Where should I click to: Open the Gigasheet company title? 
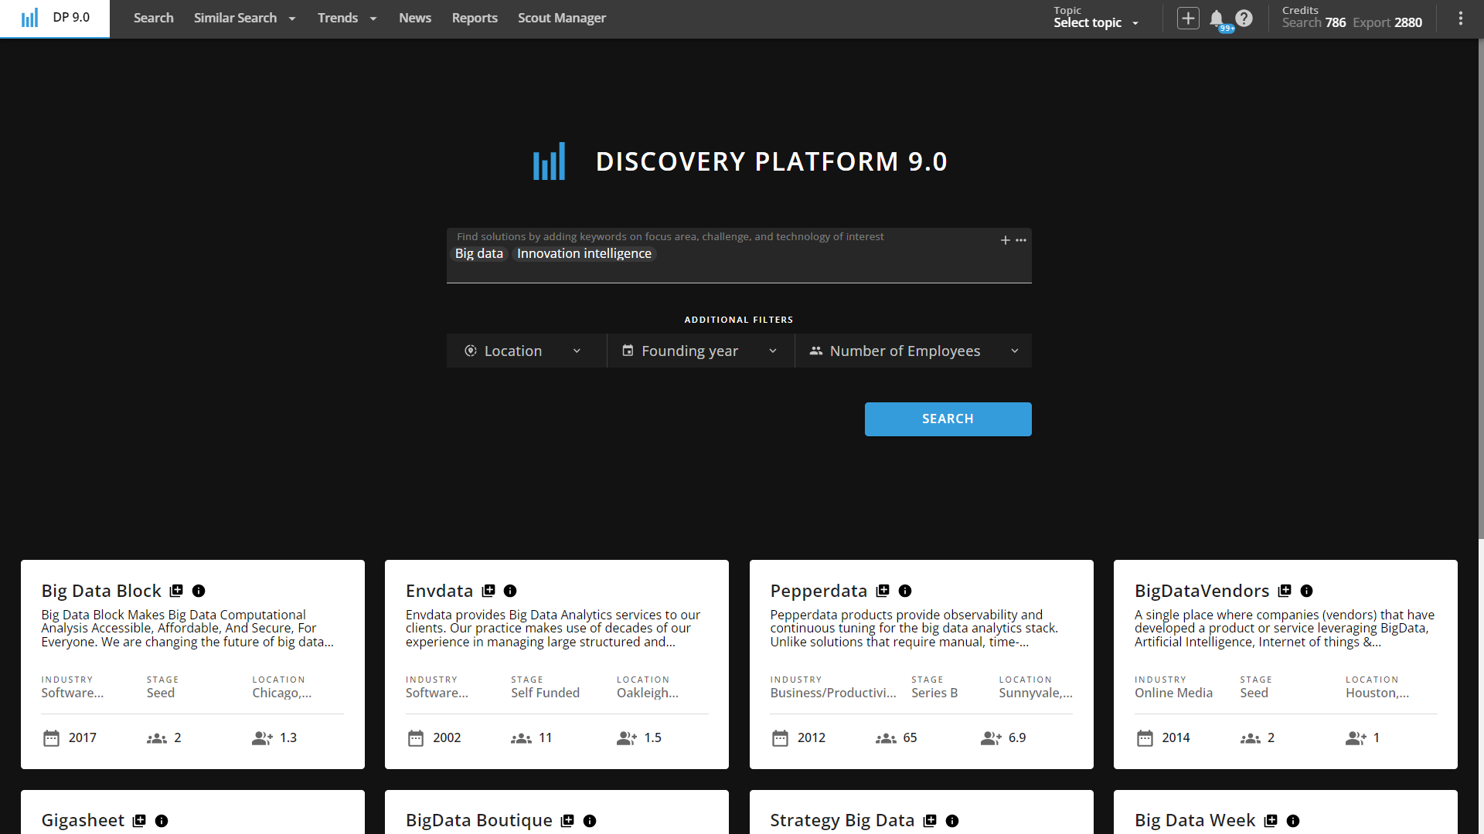(83, 820)
